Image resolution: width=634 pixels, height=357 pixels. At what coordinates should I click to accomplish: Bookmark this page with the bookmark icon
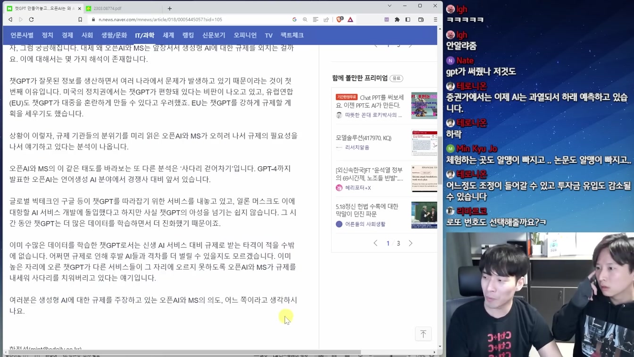click(80, 20)
